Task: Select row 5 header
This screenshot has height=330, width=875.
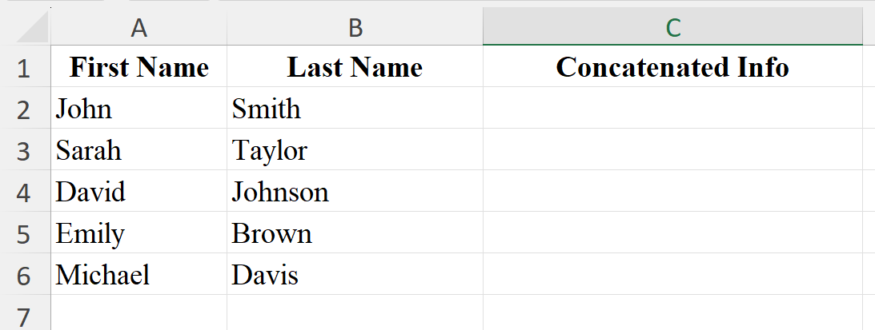Action: (x=24, y=234)
